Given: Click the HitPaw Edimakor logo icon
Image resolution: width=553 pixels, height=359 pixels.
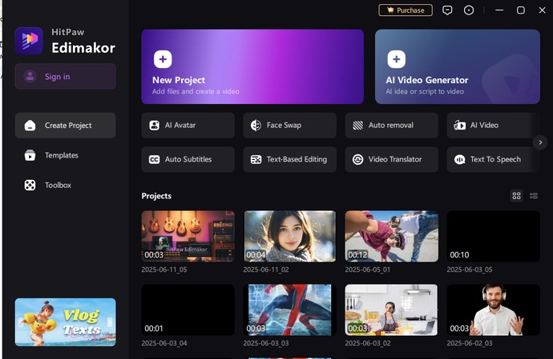Looking at the screenshot, I should click(29, 41).
